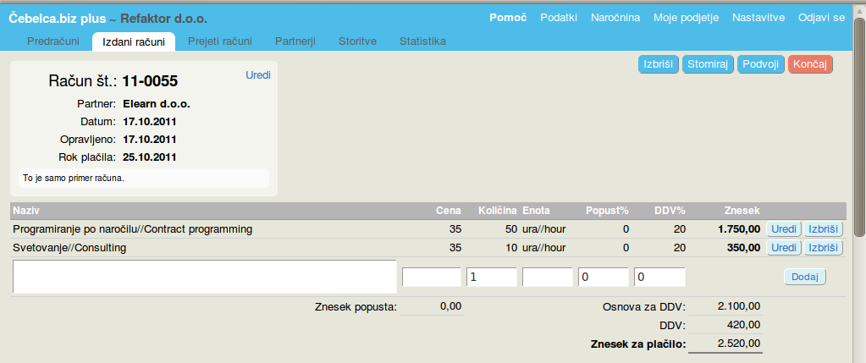
Task: Click Odjavi se to log out
Action: (x=821, y=17)
